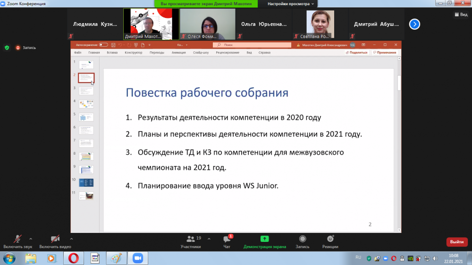Expand audio options arrow beside Включить звук

pyautogui.click(x=31, y=239)
